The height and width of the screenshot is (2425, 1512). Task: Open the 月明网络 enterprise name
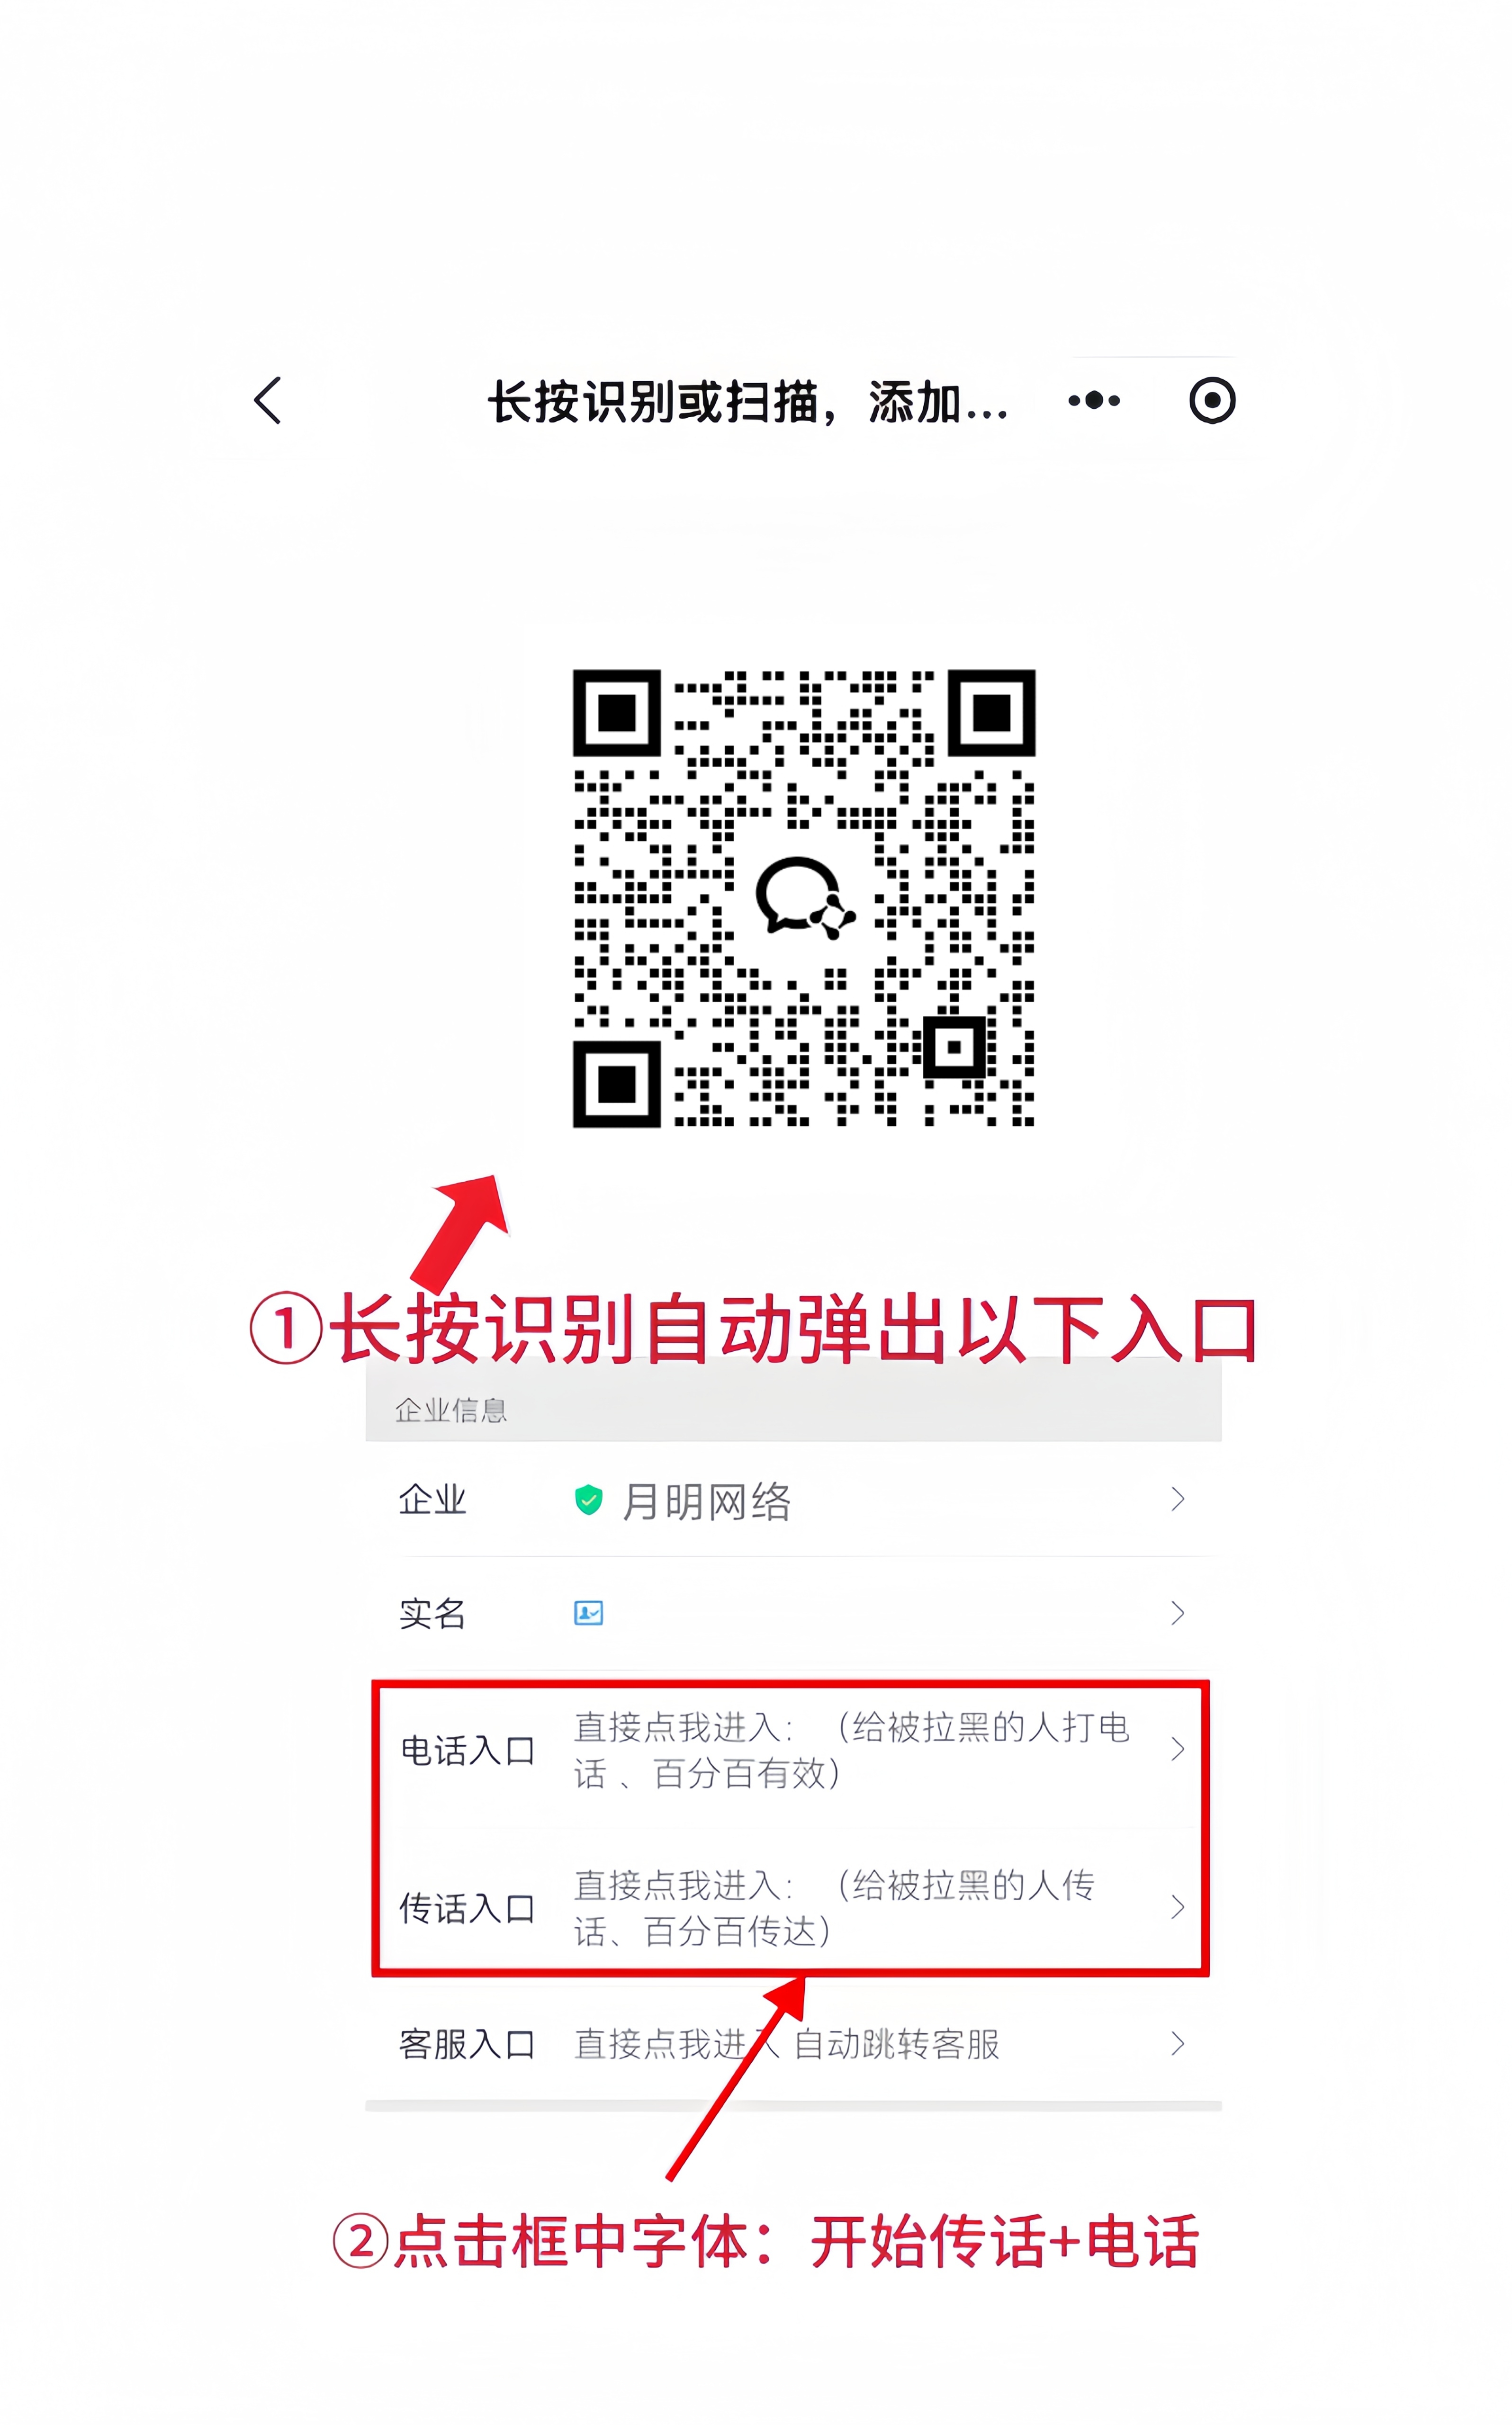(706, 1500)
